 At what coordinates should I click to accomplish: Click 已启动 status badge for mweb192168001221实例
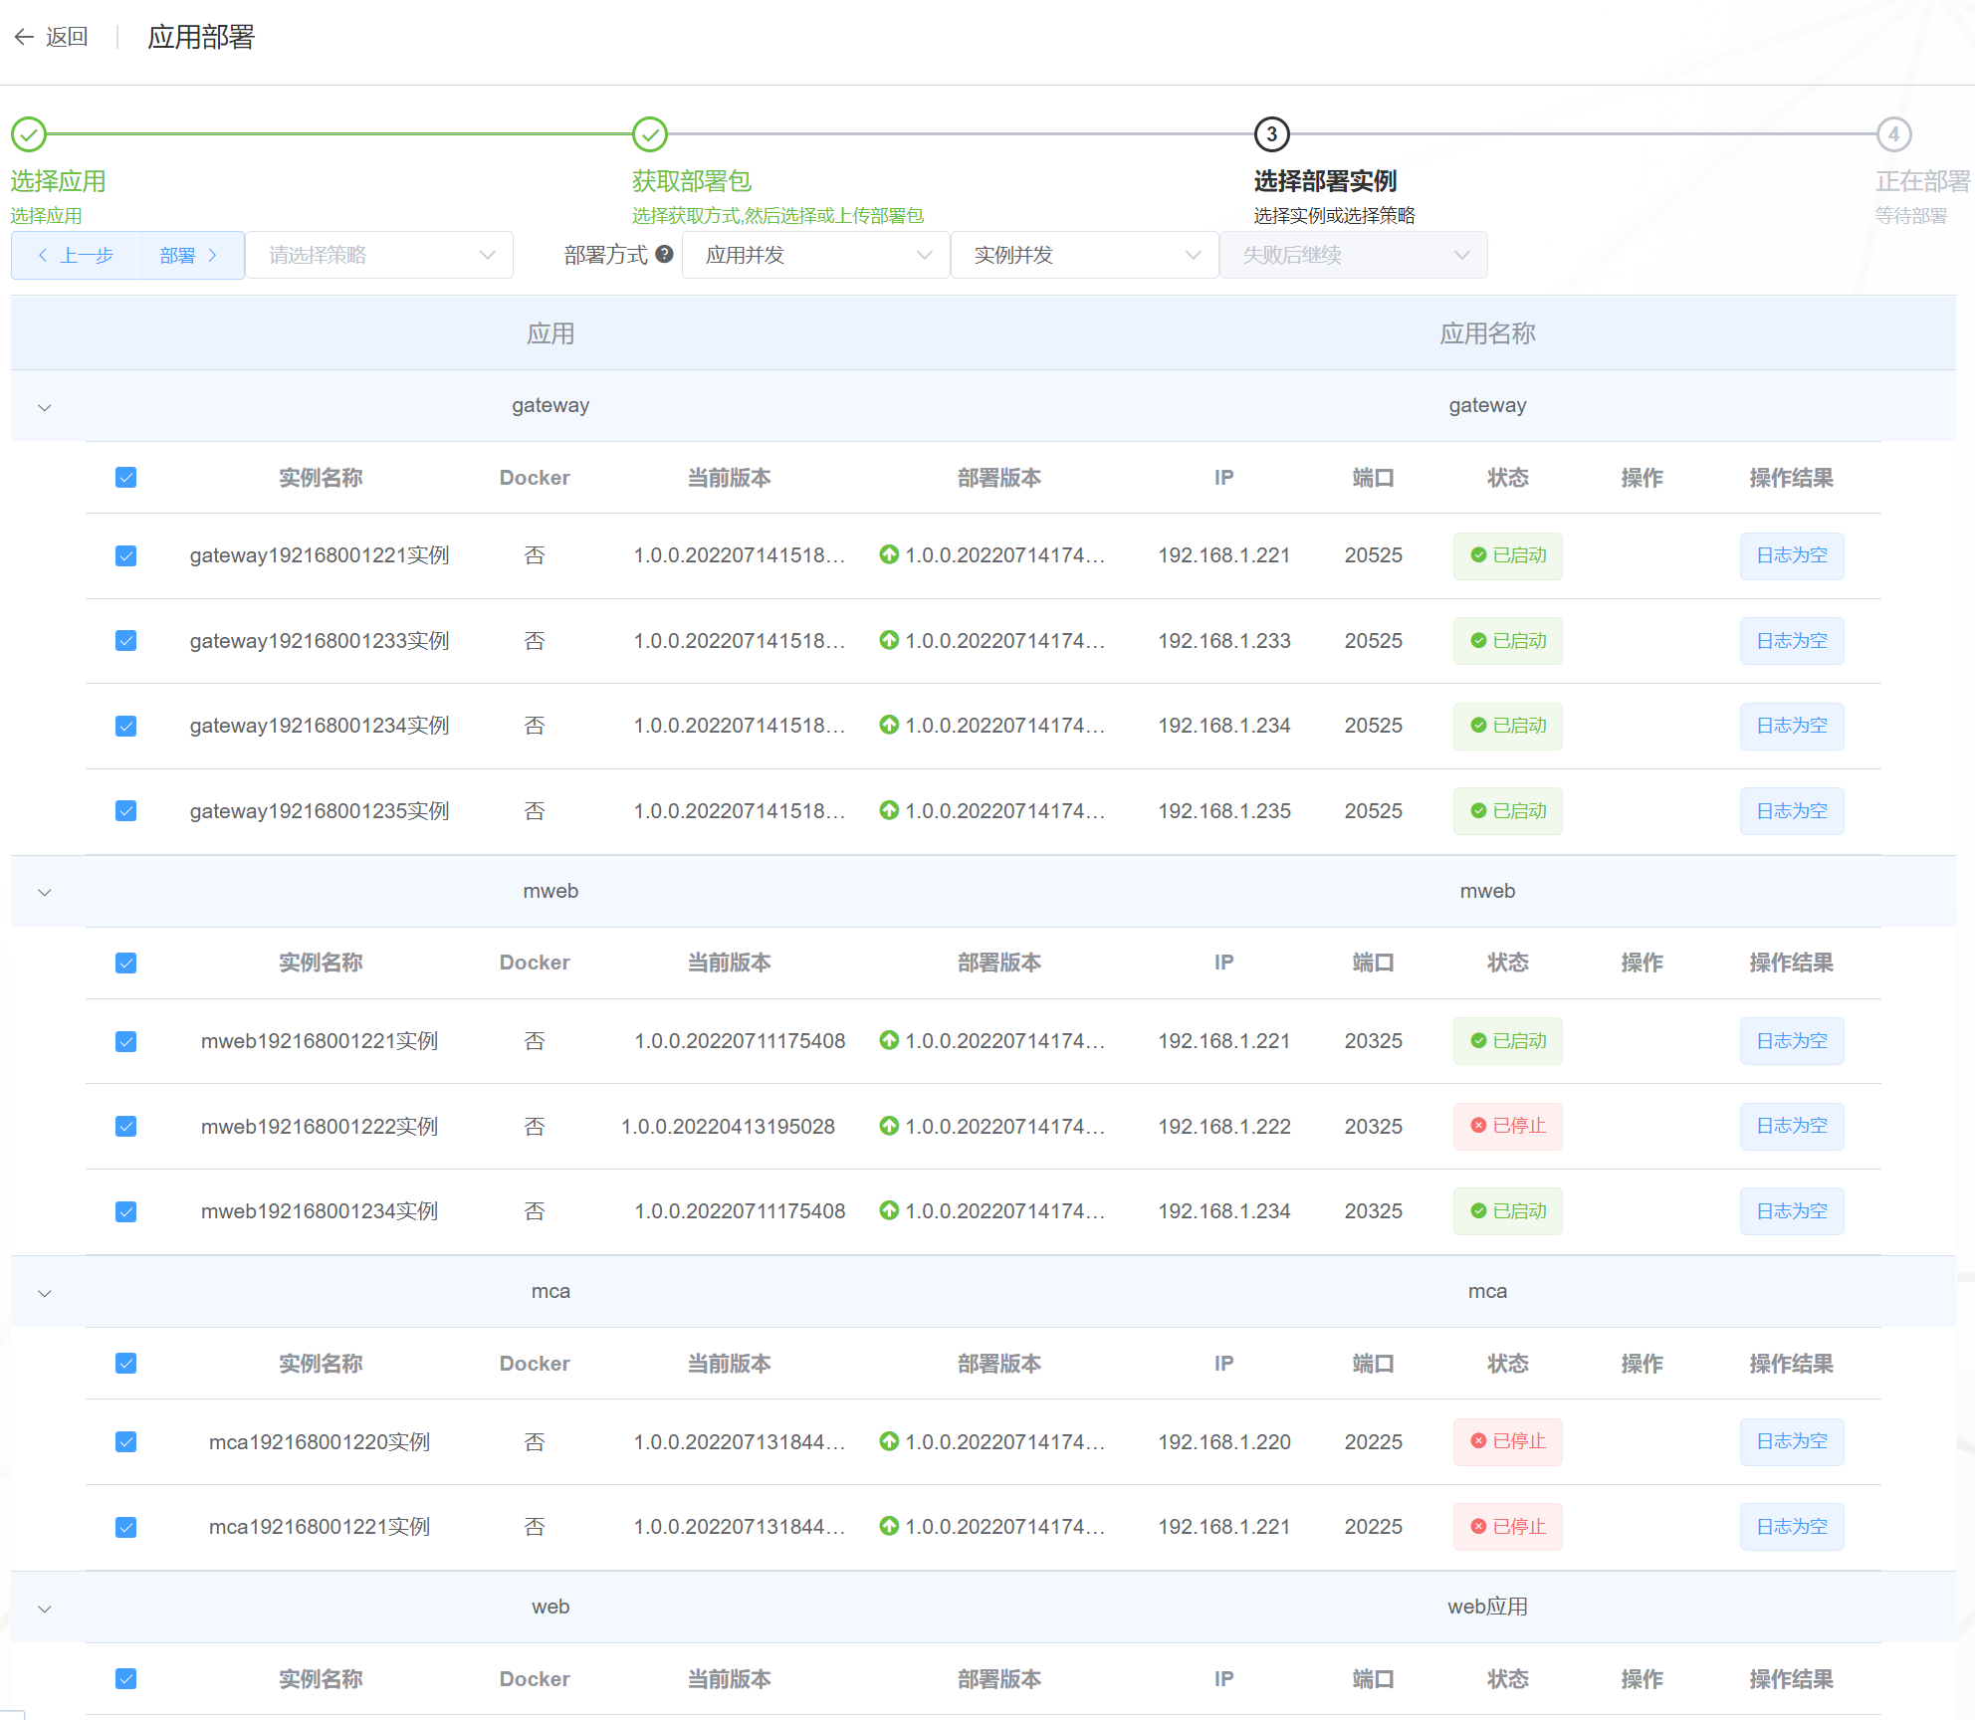1507,1041
